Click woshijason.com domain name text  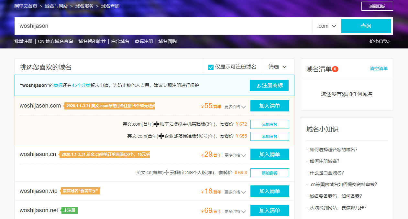[x=40, y=106]
